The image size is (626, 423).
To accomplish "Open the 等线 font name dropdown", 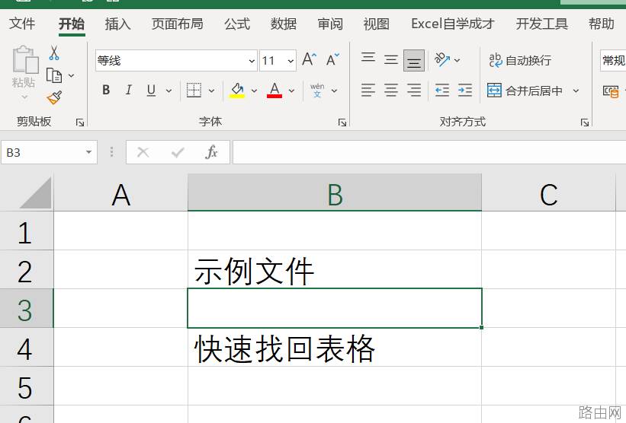I will [252, 61].
